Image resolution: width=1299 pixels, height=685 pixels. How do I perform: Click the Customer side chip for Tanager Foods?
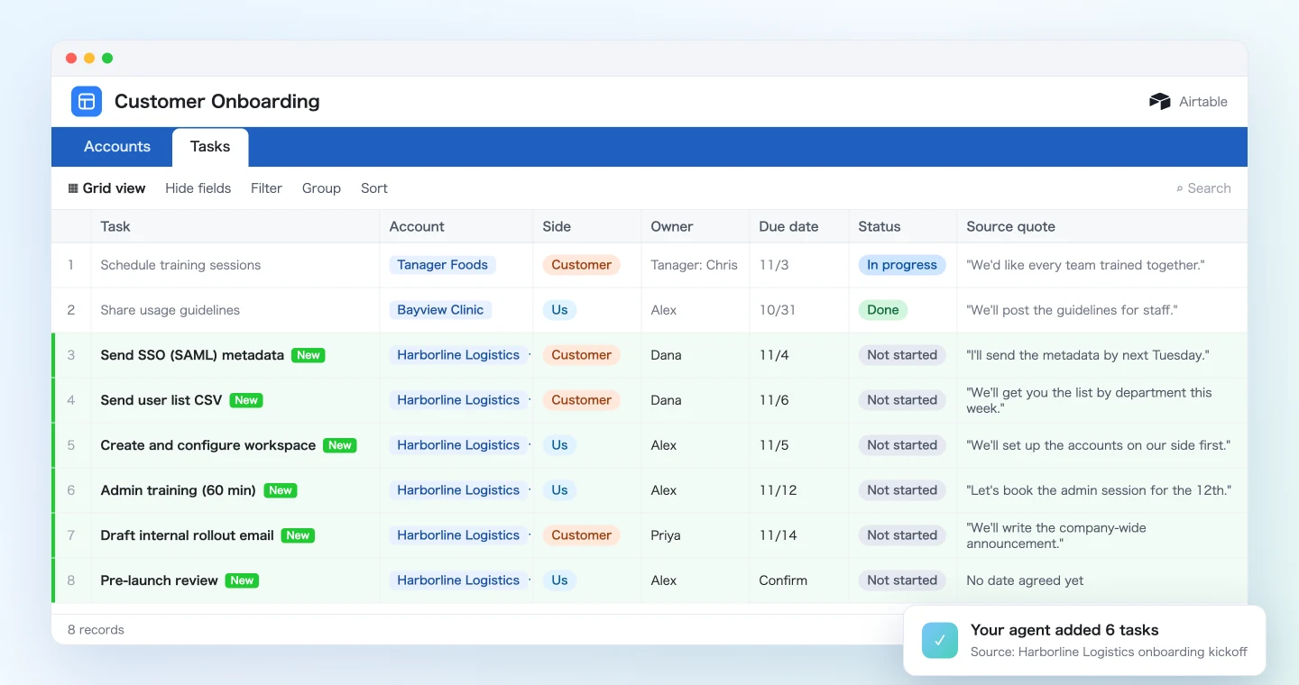pos(582,265)
